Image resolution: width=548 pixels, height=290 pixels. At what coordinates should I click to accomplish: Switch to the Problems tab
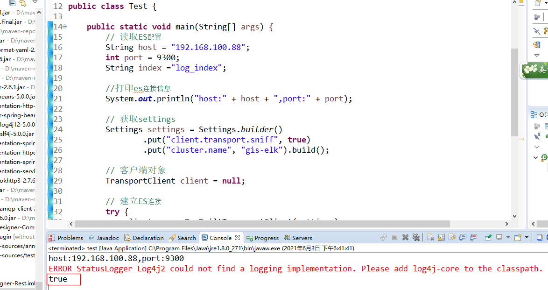pyautogui.click(x=69, y=238)
